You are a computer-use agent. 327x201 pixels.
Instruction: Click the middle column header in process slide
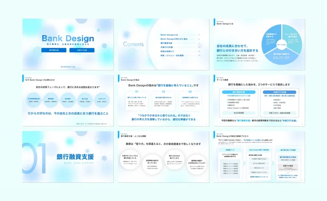click(259, 150)
